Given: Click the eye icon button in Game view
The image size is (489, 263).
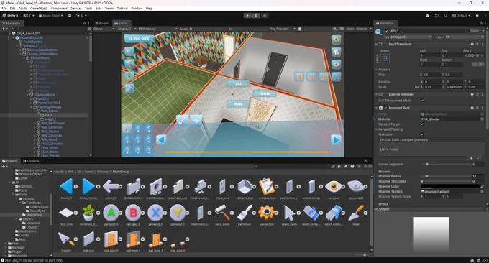Looking at the screenshot, I should point(336,65).
